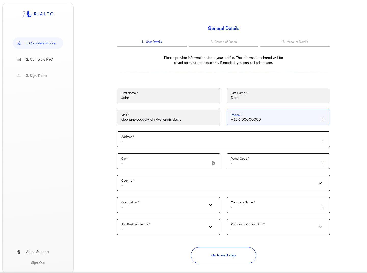Click the sliders icon beside Complete Profile
Image resolution: width=367 pixels, height=273 pixels.
(19, 43)
